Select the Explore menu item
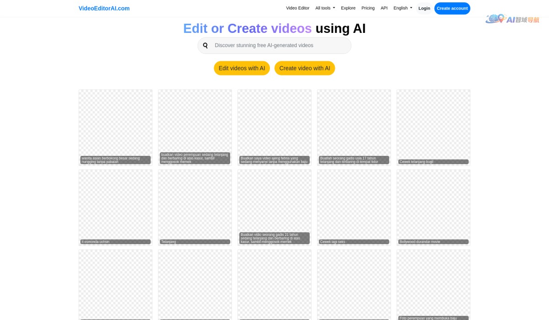 click(x=348, y=8)
